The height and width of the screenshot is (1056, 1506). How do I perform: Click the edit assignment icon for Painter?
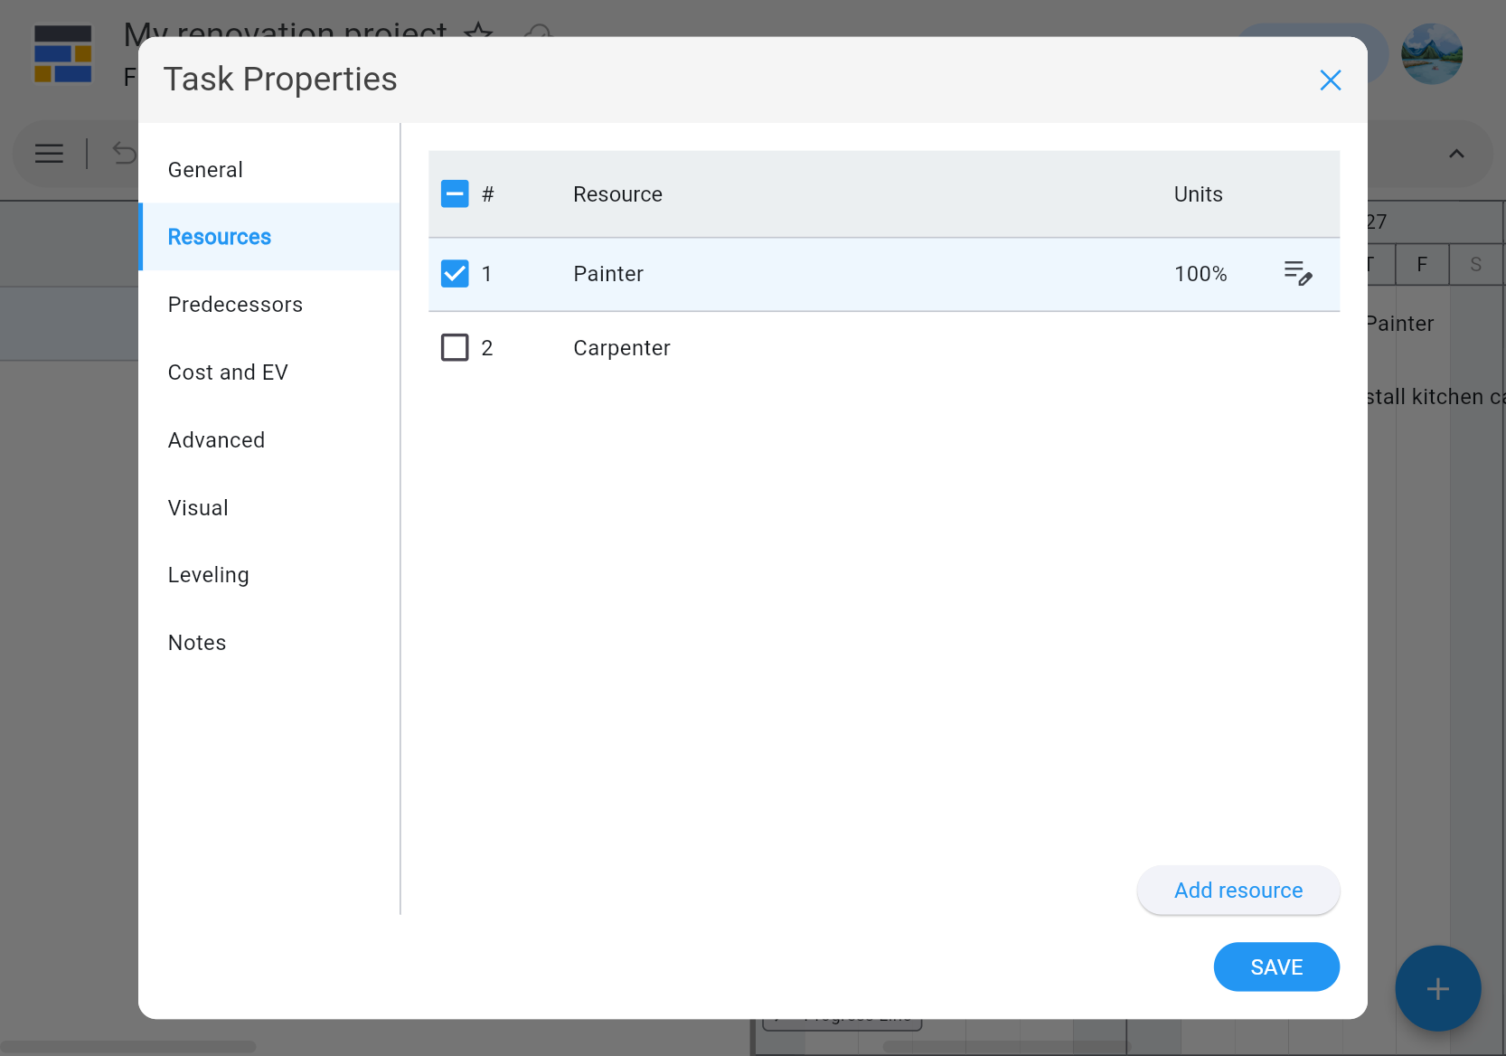tap(1298, 273)
